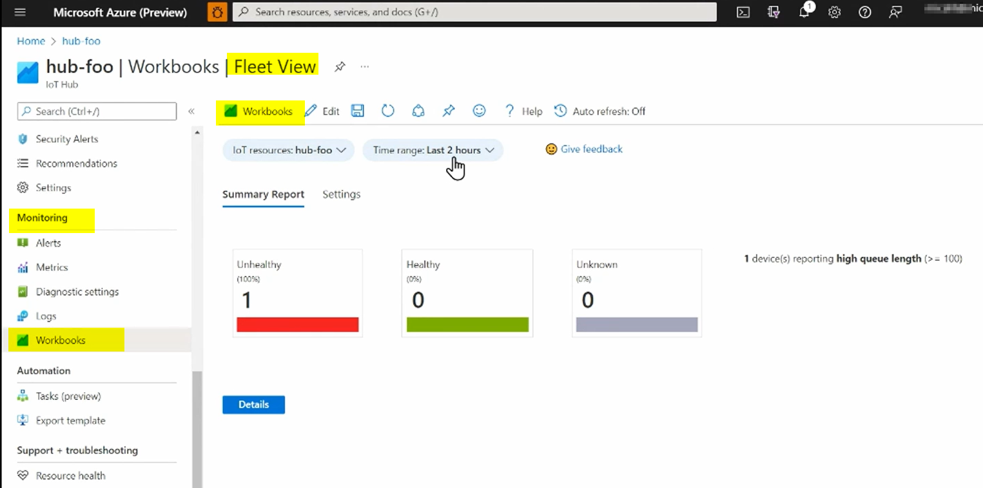
Task: Click the sidebar Search (Ctrl+/) field
Action: pyautogui.click(x=97, y=111)
